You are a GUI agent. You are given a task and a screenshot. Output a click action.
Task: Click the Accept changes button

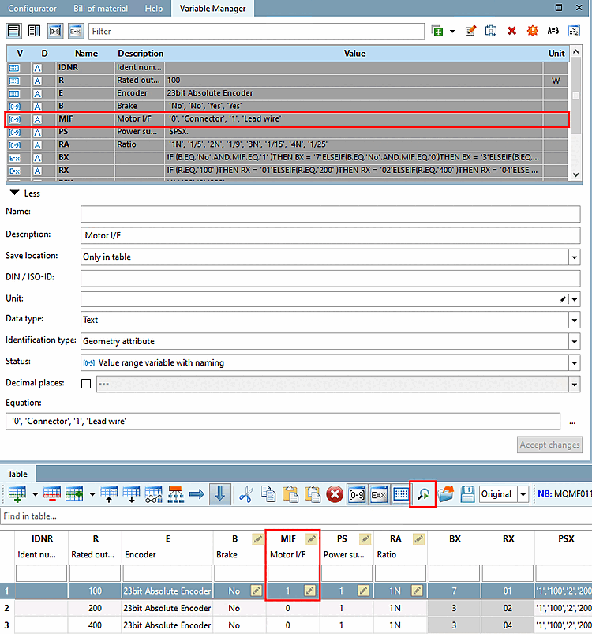549,445
